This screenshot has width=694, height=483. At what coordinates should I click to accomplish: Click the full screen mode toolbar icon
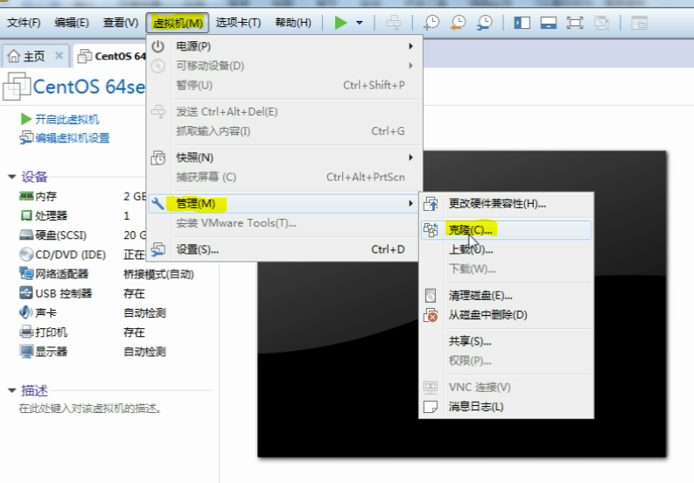(575, 23)
